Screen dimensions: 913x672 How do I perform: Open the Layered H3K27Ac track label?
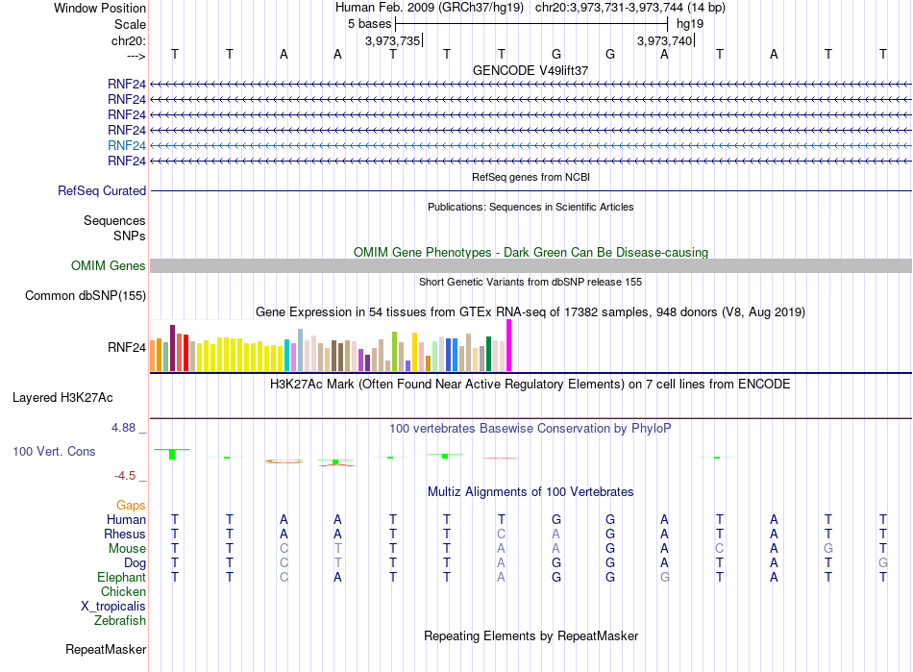pos(62,398)
